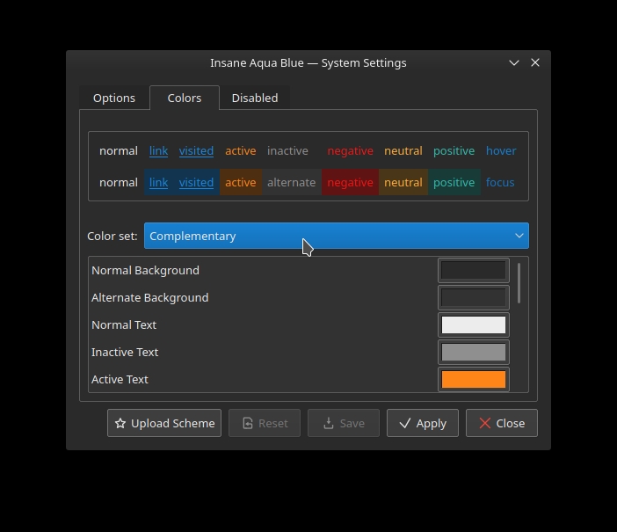Click top-row 'negative' preview text
The height and width of the screenshot is (532, 617).
pos(350,151)
